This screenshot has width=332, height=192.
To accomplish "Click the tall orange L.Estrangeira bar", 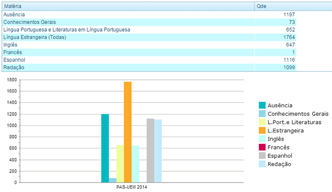I will click(x=128, y=132).
